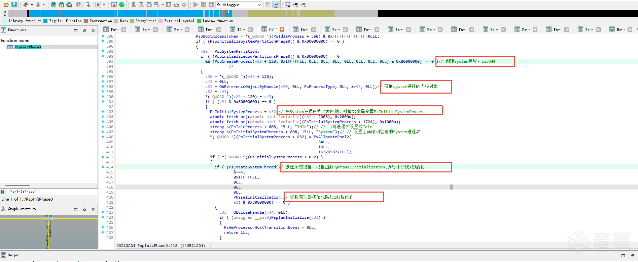638x262 pixels.
Task: Sort by 'Function name' column header
Action: (x=49, y=40)
